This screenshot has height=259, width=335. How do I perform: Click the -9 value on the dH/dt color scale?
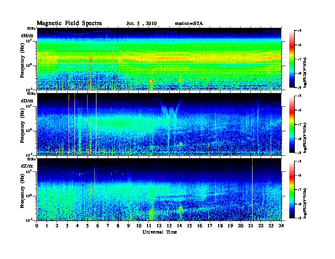tap(299, 88)
